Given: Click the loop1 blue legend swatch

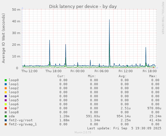Looking at the screenshot, I should pos(6,84).
